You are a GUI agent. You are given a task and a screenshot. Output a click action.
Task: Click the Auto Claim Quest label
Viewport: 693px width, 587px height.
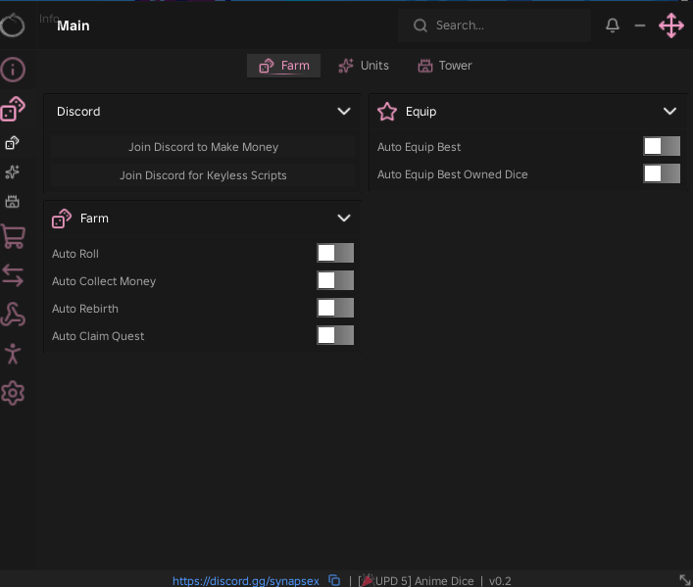[x=98, y=336]
